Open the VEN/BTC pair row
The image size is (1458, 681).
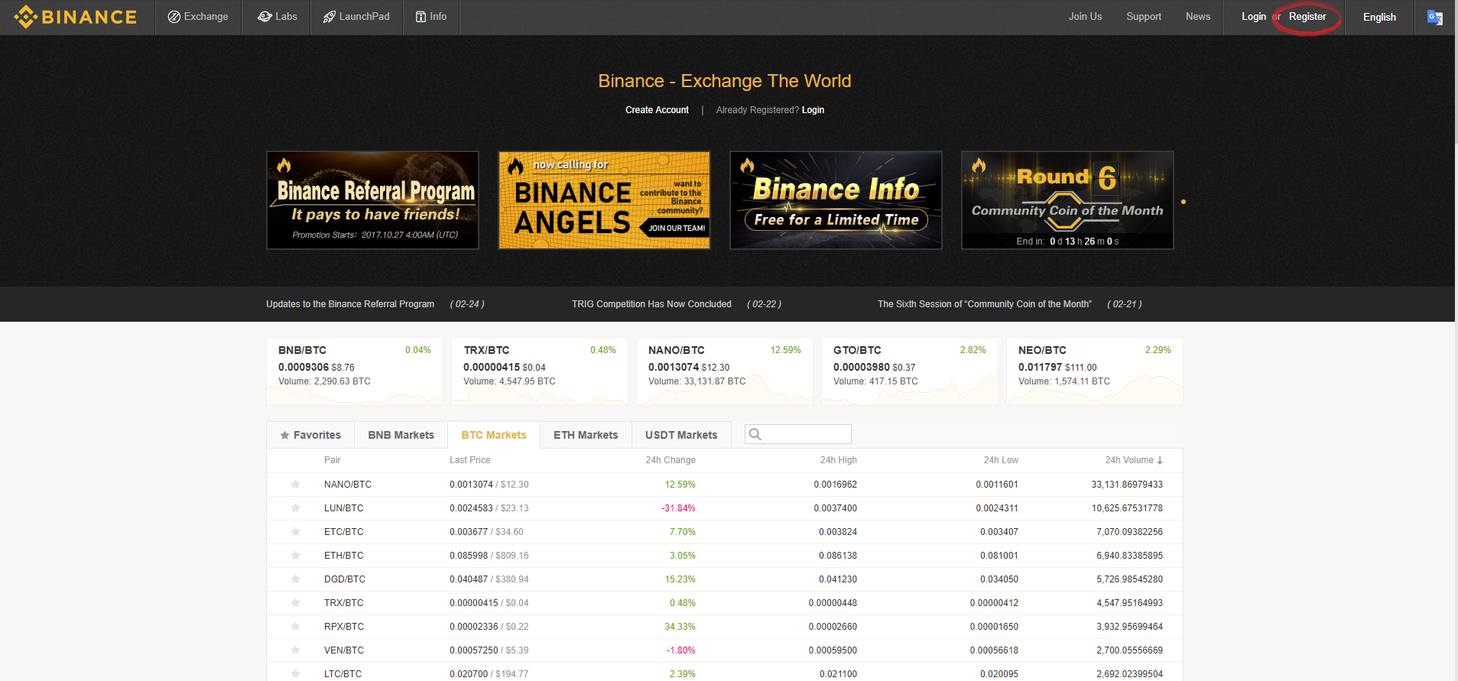[725, 650]
